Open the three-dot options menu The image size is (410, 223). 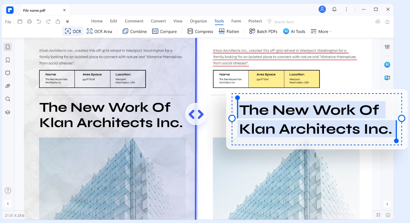[346, 9]
